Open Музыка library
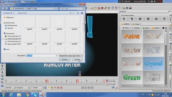The image size is (172, 97). coord(10,28)
